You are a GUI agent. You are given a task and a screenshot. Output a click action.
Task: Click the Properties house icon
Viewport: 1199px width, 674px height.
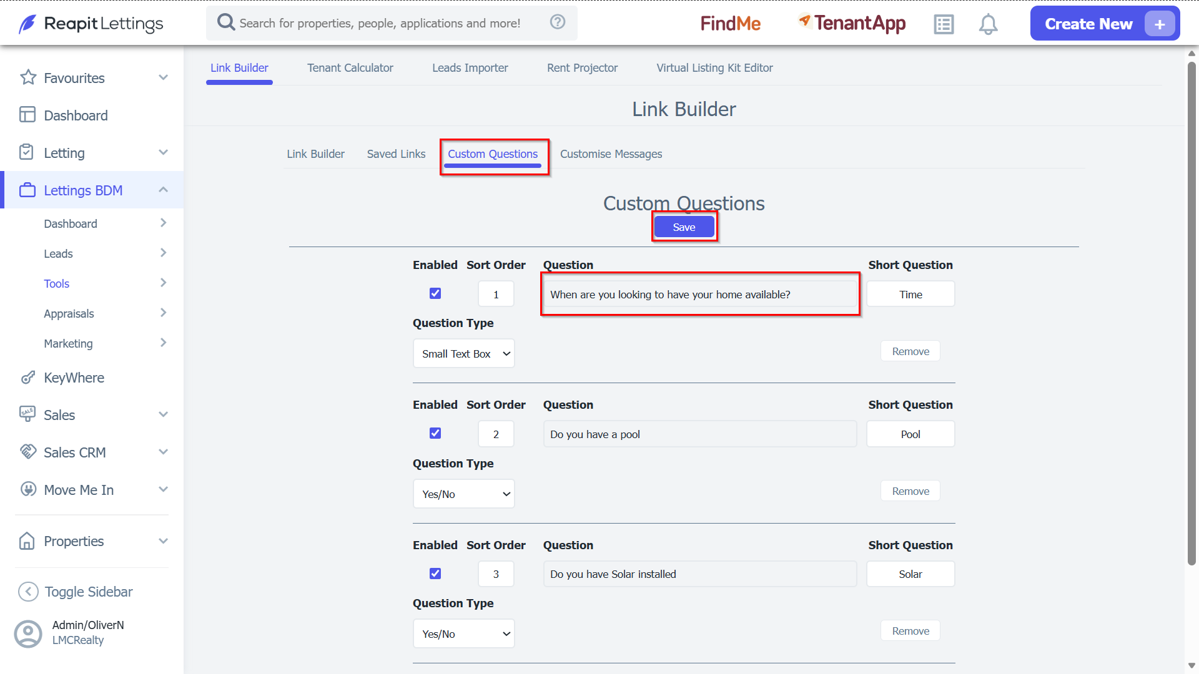(x=27, y=540)
